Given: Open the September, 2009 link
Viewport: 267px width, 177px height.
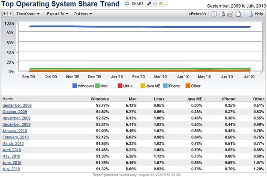Looking at the screenshot, I should click(x=17, y=106).
